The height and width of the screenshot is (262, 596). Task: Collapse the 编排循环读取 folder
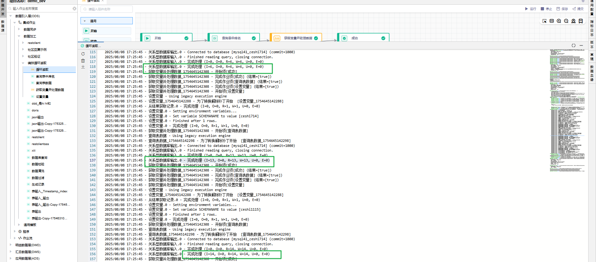[x=23, y=63]
